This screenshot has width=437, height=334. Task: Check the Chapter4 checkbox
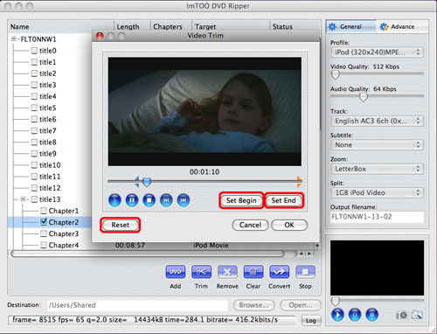(x=44, y=245)
